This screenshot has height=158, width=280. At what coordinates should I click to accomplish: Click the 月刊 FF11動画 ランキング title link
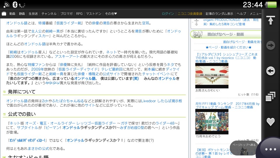[227, 105]
